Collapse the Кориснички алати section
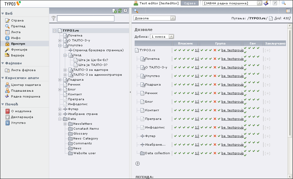Image resolution: width=293 pixels, height=179 pixels. (x=3, y=78)
